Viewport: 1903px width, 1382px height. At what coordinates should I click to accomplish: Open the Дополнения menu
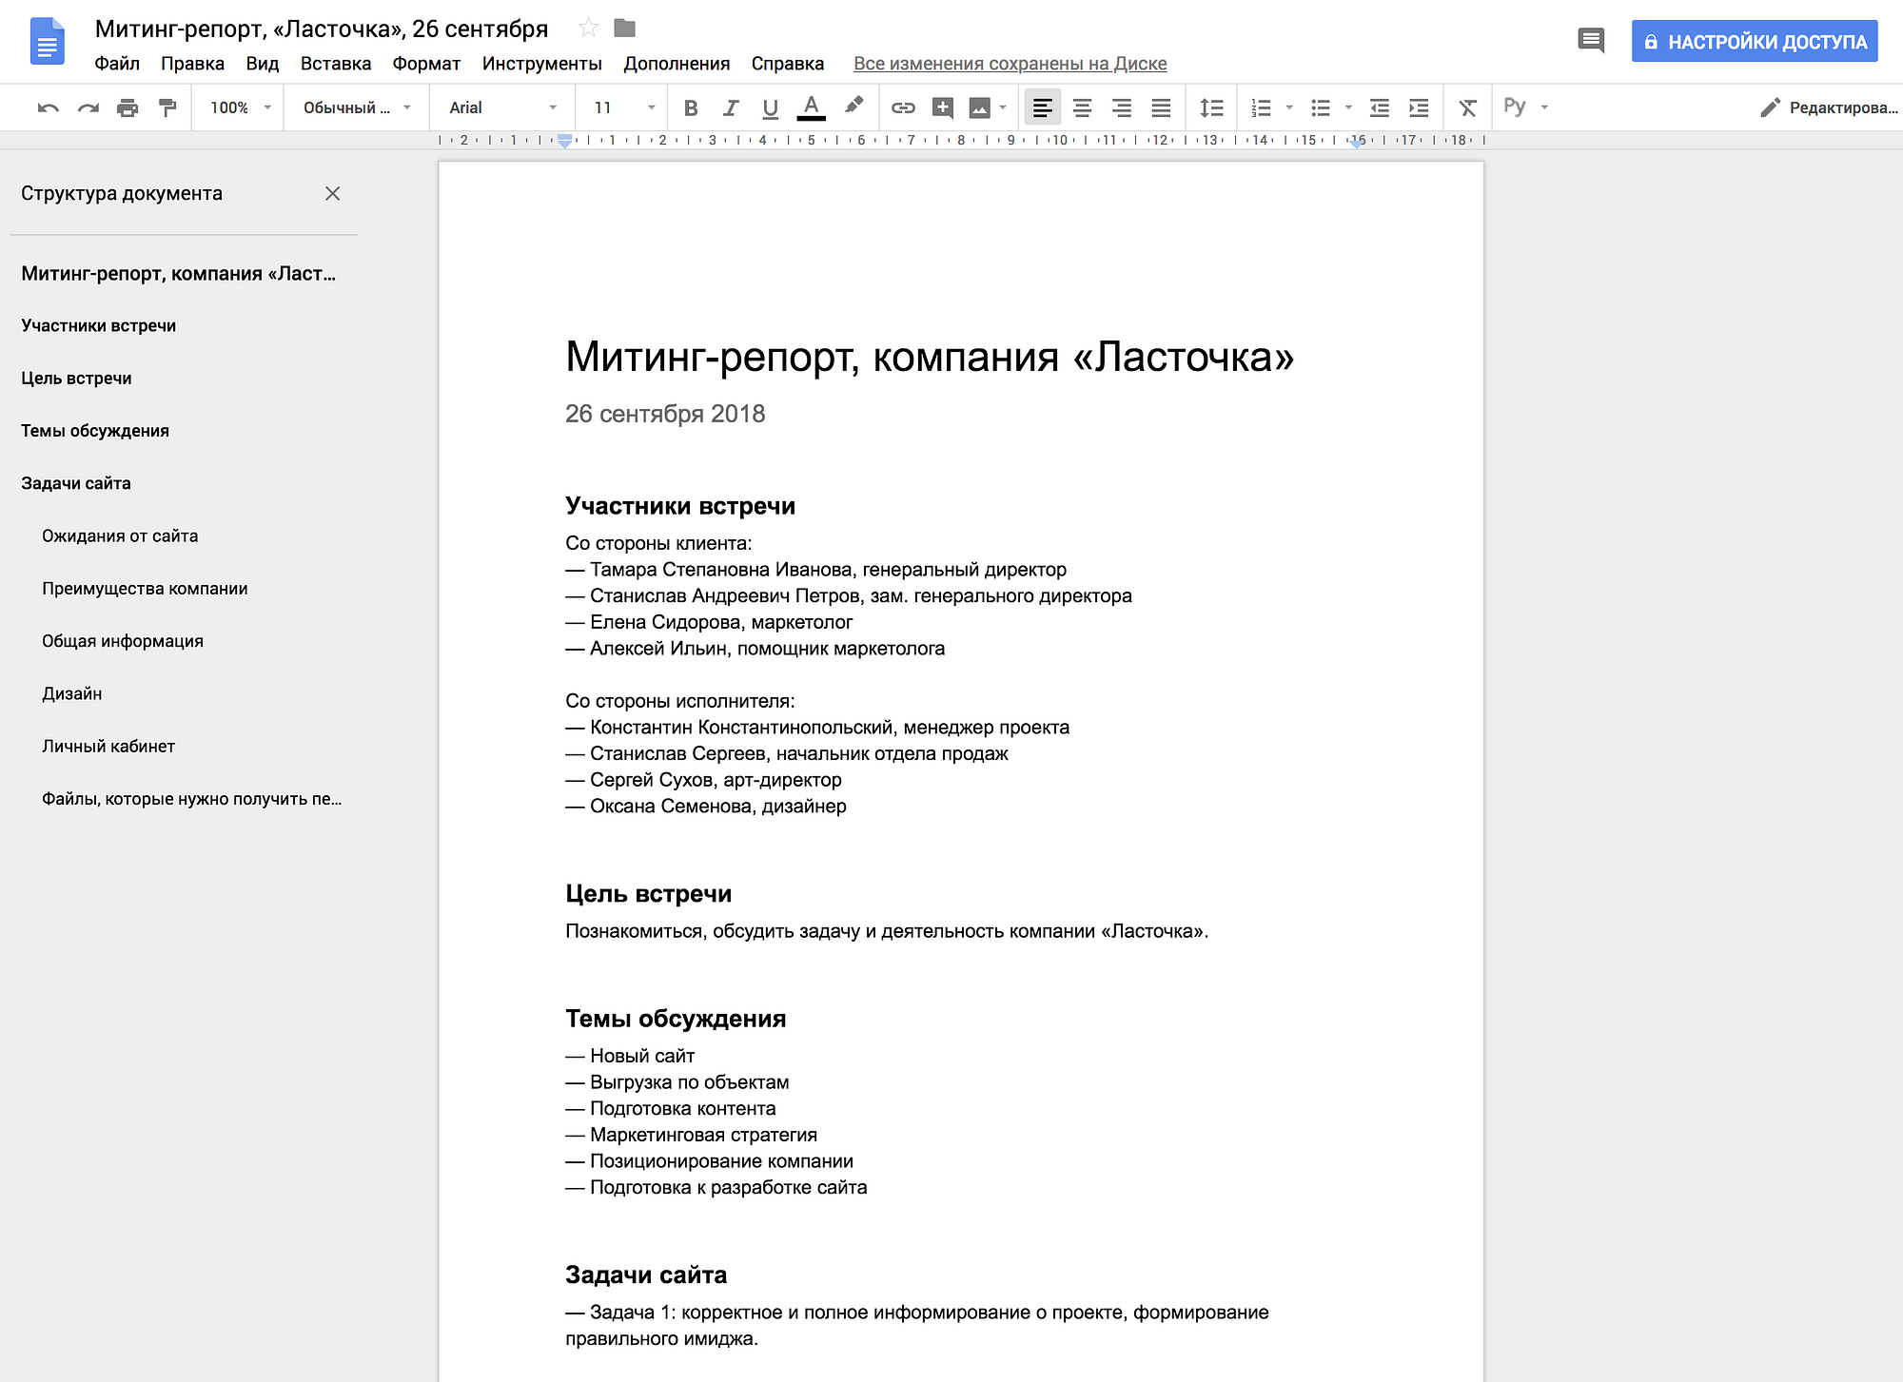pos(677,64)
